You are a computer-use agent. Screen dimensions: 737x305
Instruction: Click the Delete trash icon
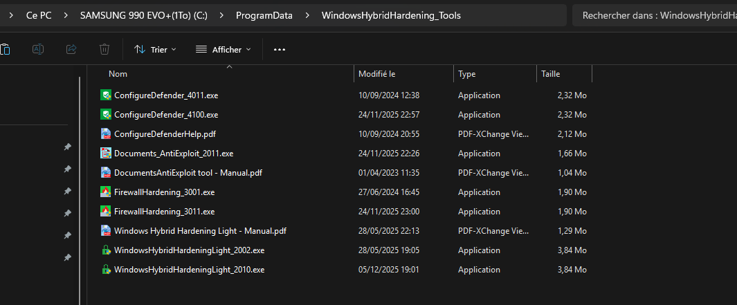click(x=104, y=49)
